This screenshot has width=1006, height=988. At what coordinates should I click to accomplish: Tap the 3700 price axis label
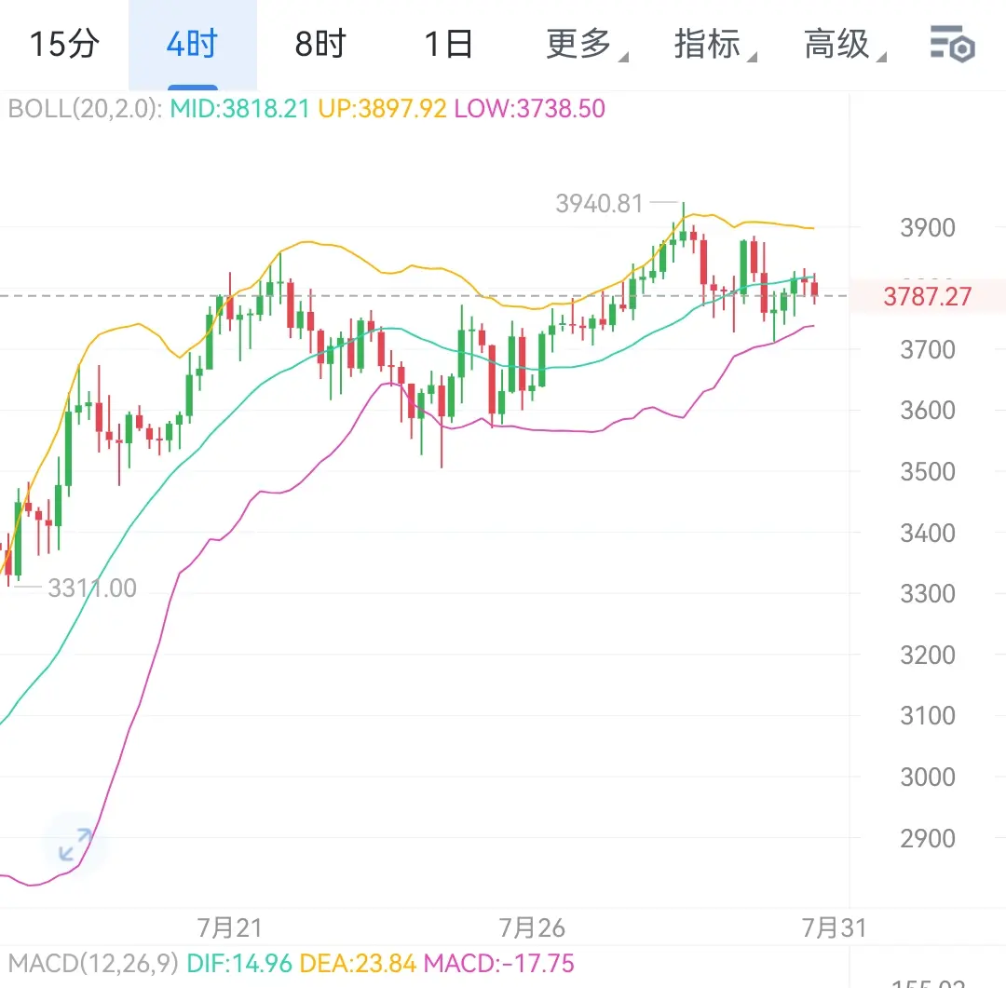click(928, 349)
